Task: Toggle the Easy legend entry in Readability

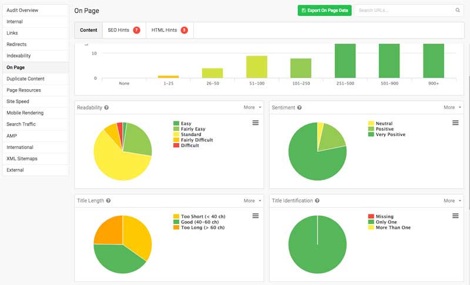Action: pos(186,124)
